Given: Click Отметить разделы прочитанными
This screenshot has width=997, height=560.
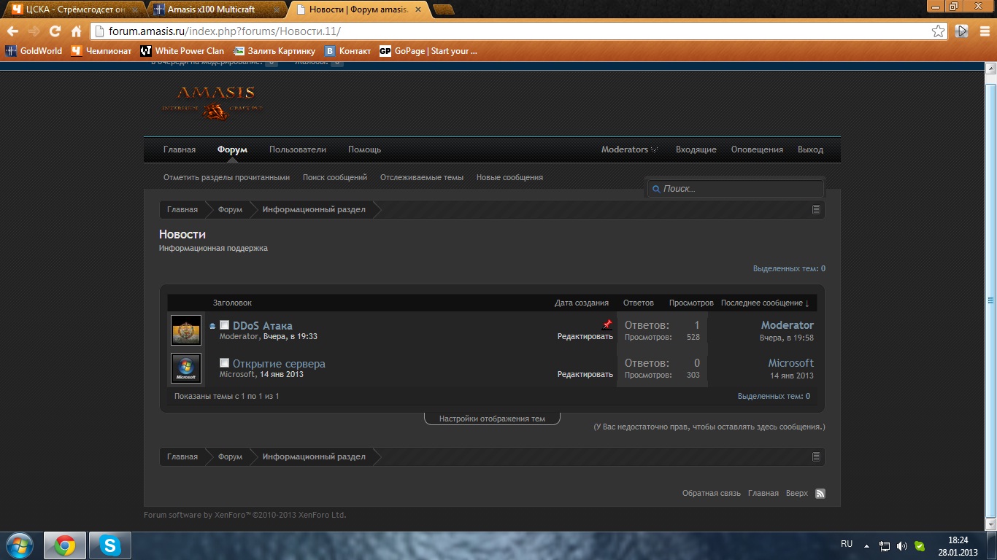Looking at the screenshot, I should (x=226, y=177).
